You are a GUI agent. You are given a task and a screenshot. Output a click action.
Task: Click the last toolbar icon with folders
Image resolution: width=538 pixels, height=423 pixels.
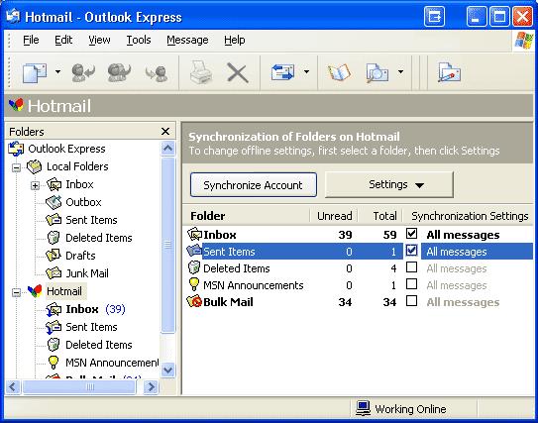tap(449, 72)
